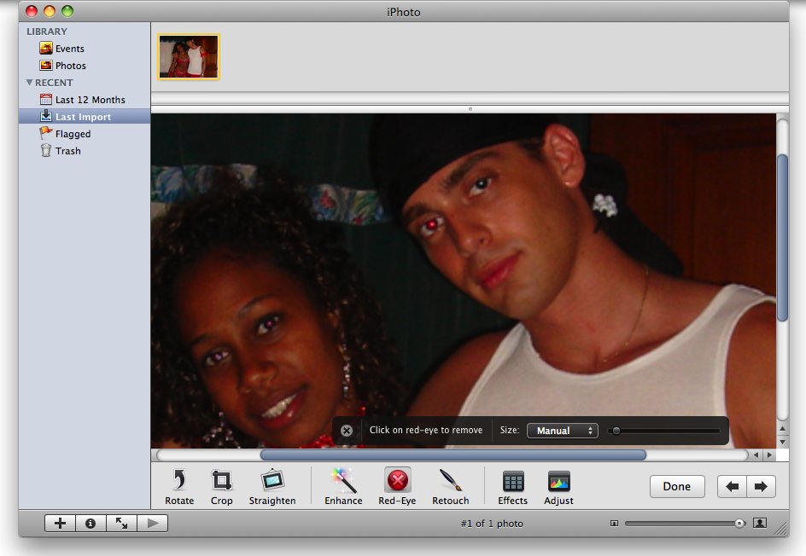Select the photo thumbnail in filmstrip
This screenshot has width=806, height=556.
[188, 57]
